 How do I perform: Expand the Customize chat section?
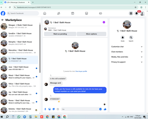click(x=127, y=47)
